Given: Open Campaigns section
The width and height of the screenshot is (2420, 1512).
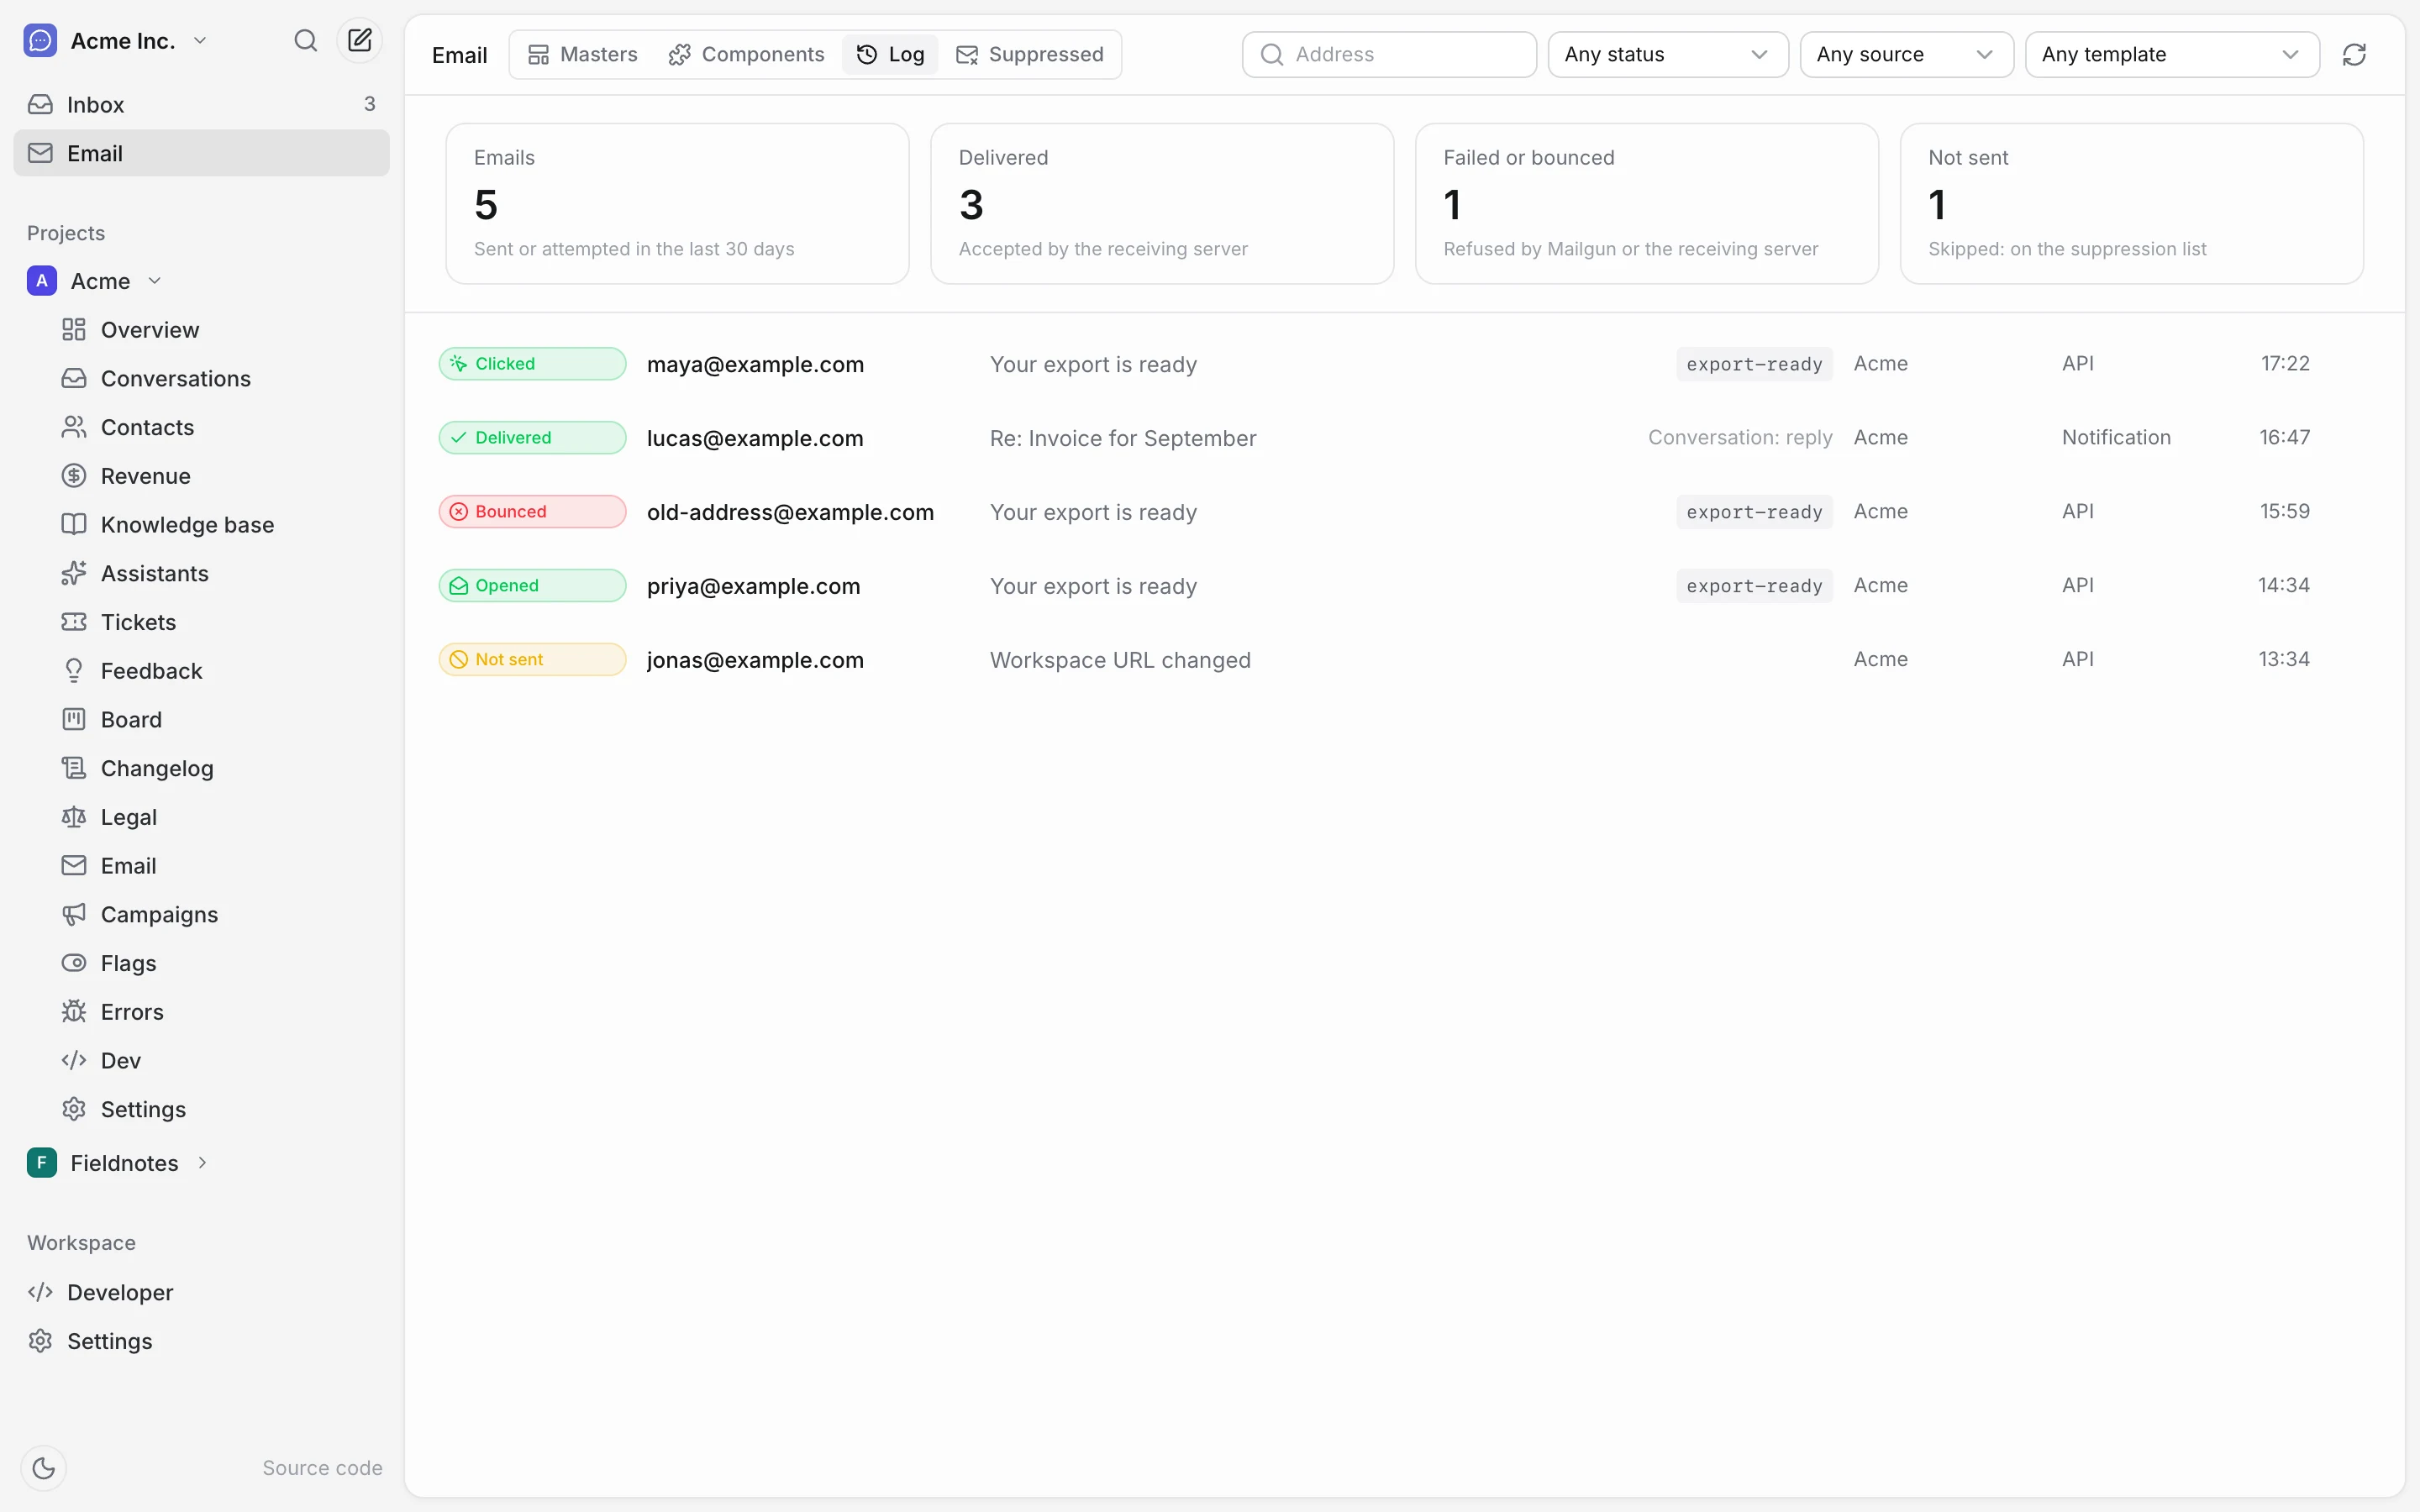Looking at the screenshot, I should 219,915.
